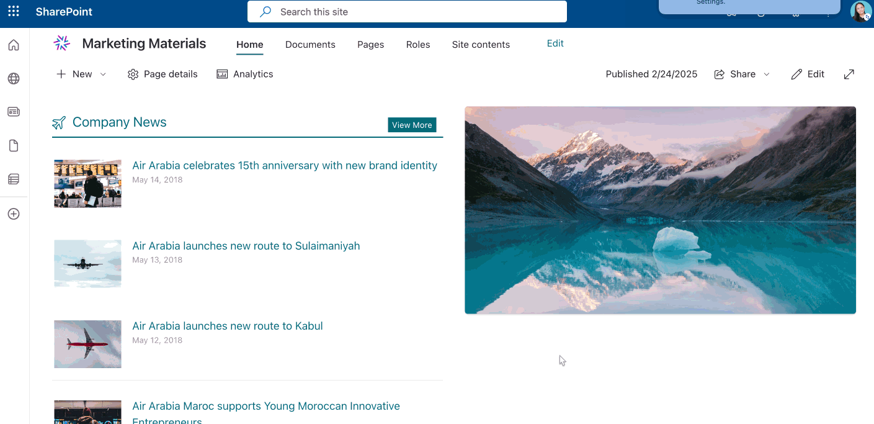874x424 pixels.
Task: Open Page details
Action: 163,74
